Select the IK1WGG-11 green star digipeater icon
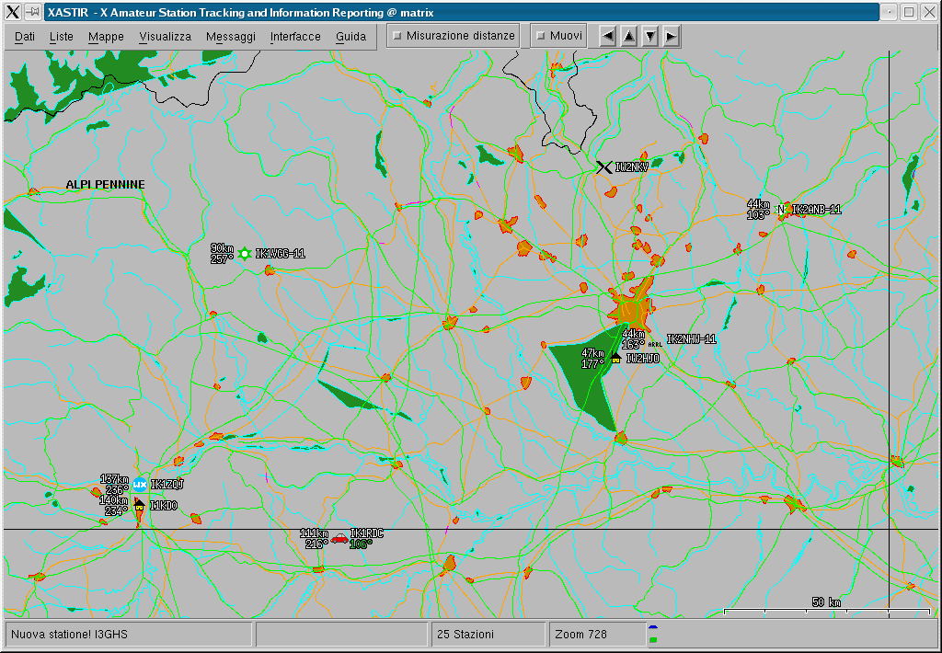Screen dimensions: 942x653 [x=244, y=254]
